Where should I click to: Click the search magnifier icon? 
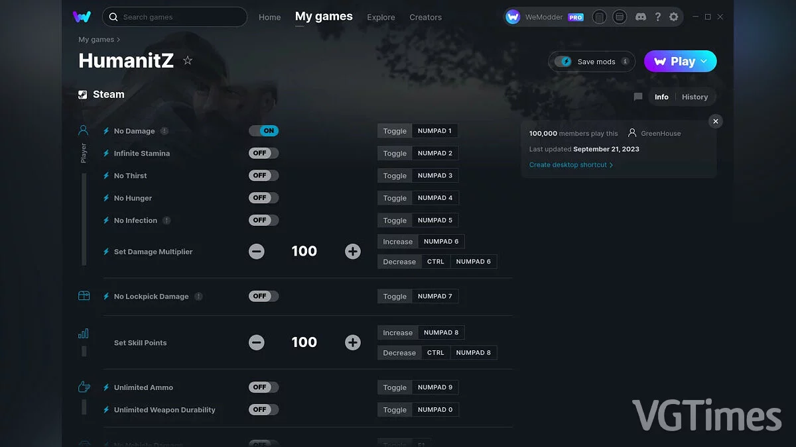tap(113, 17)
